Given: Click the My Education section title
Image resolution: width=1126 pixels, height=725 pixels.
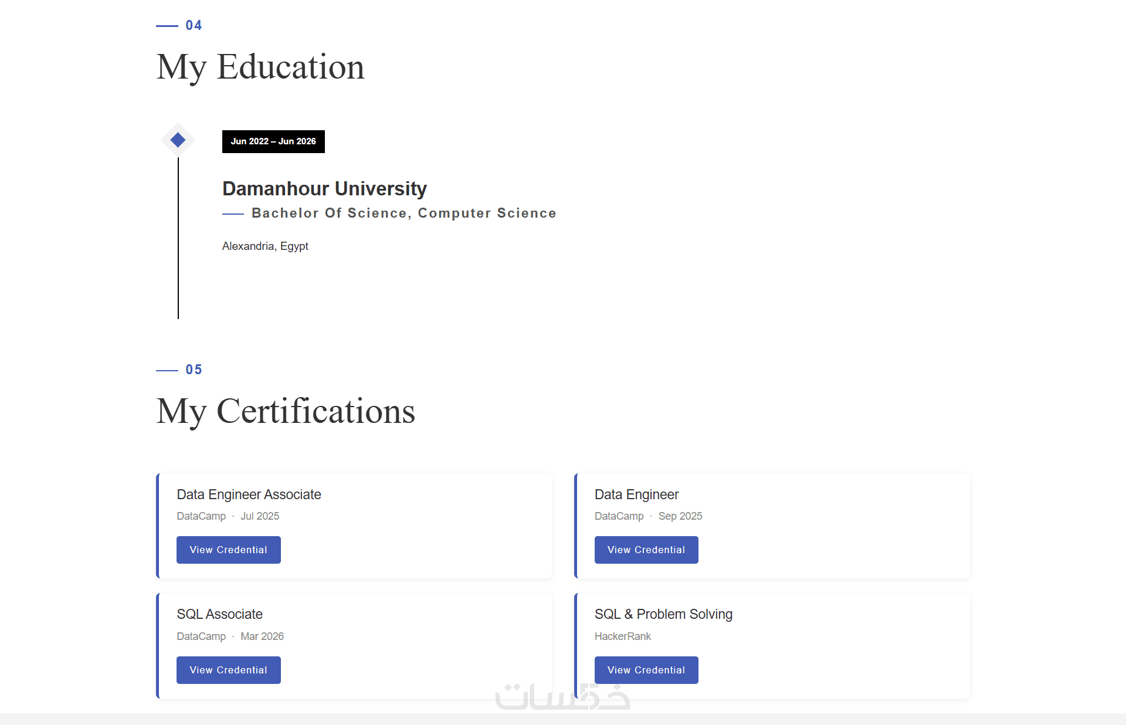Looking at the screenshot, I should [260, 66].
